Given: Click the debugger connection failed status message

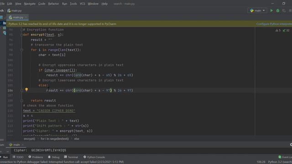Looking at the screenshot, I should 62,162.
